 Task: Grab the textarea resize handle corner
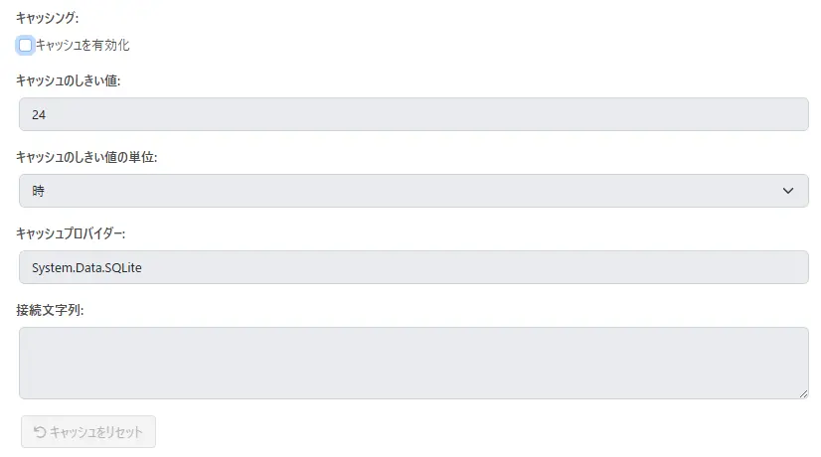tap(803, 393)
